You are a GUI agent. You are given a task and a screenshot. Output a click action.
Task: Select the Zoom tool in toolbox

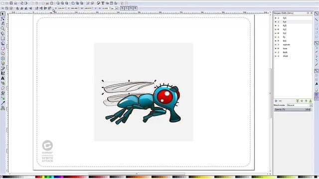[x=2, y=28]
